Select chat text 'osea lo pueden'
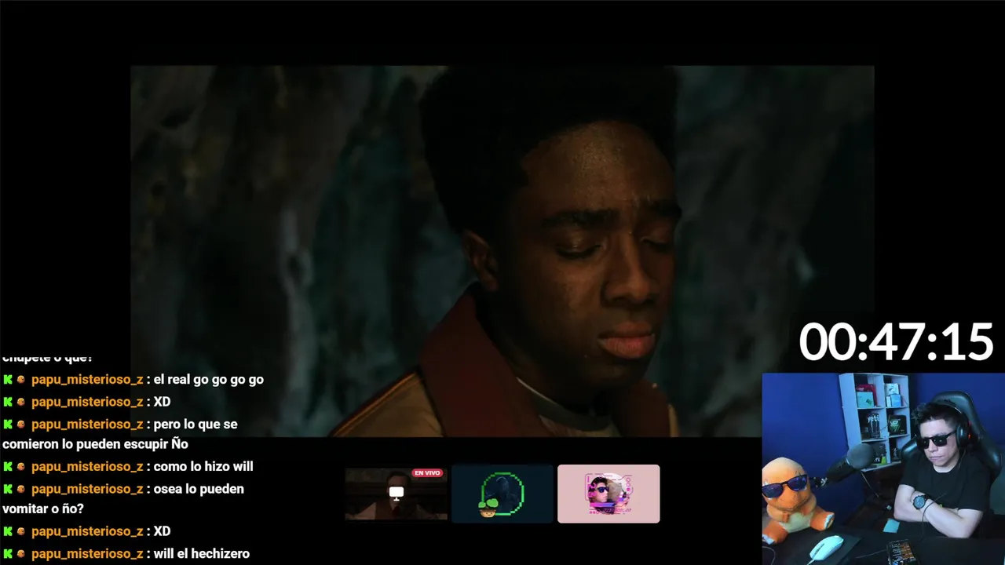 [x=199, y=489]
